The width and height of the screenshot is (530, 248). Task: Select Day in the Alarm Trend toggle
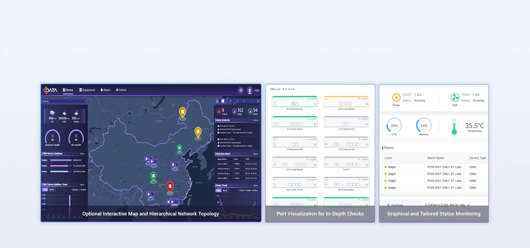click(x=218, y=190)
